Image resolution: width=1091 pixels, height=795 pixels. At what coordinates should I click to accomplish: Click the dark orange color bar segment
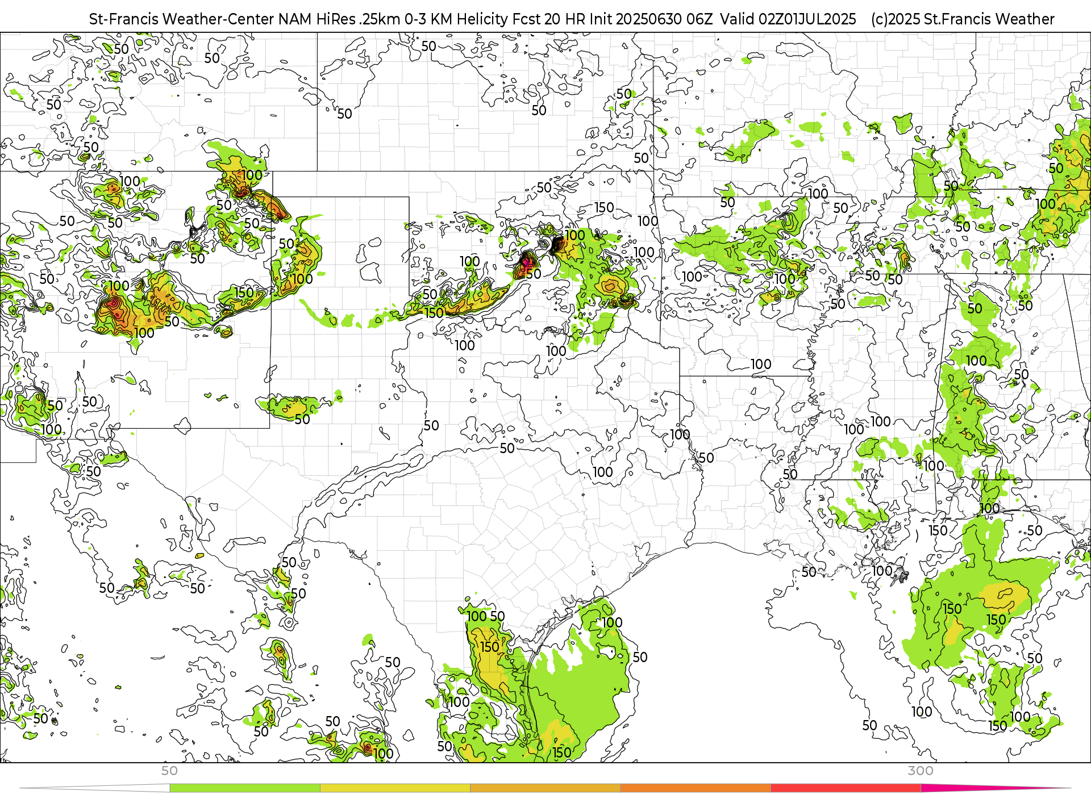click(x=696, y=788)
